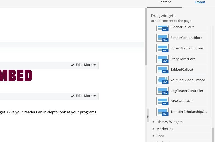Click the SidebarCallout widget icon

point(162,28)
